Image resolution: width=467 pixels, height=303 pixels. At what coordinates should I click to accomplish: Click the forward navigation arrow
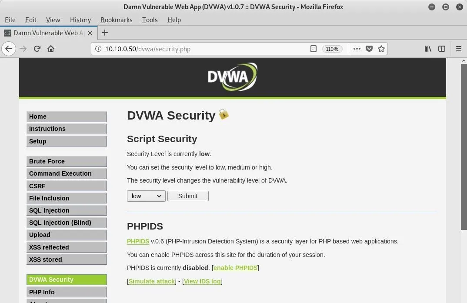(23, 49)
